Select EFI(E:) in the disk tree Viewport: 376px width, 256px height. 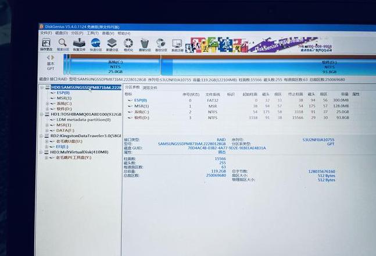coord(62,147)
